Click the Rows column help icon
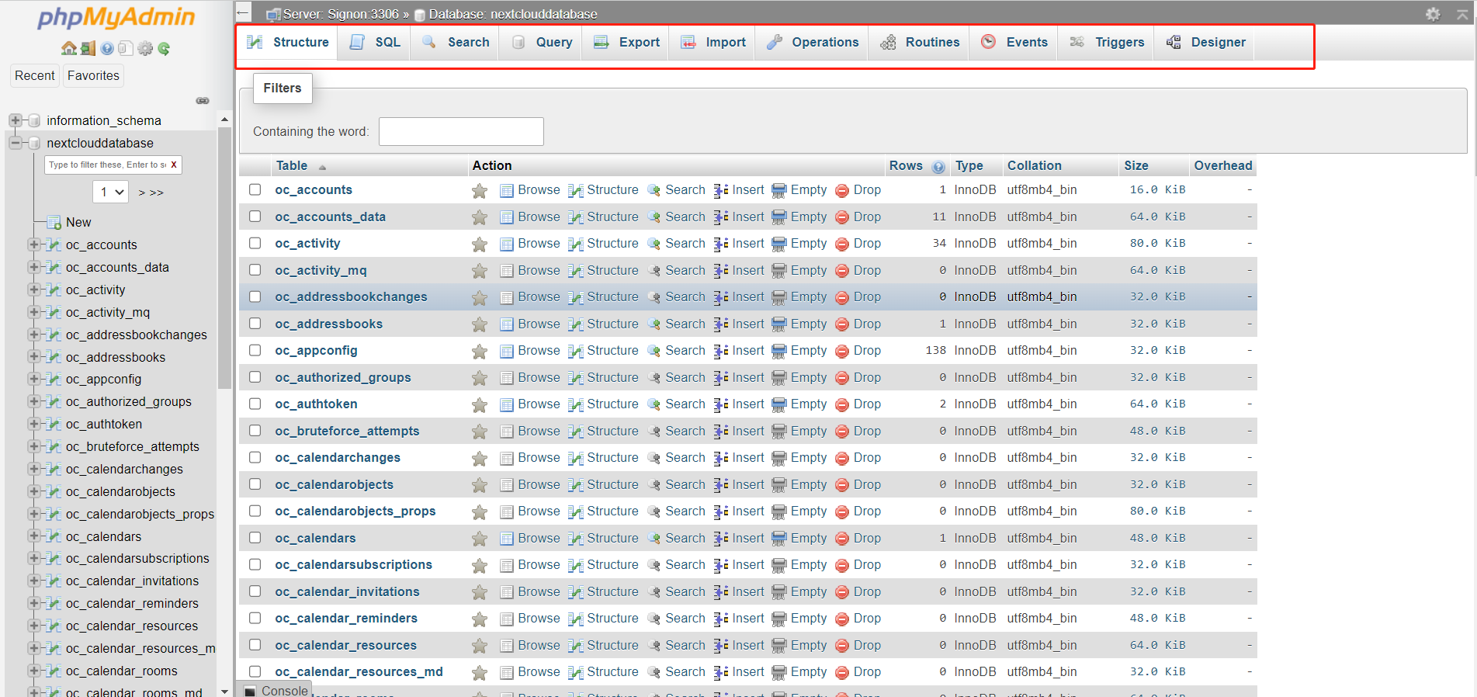This screenshot has height=697, width=1477. tap(938, 167)
